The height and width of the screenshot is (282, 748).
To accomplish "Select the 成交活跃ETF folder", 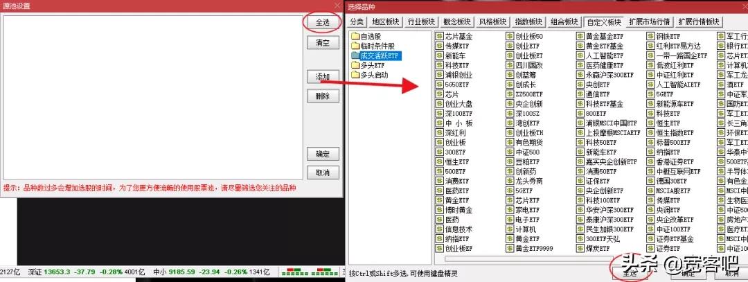I will pyautogui.click(x=380, y=56).
